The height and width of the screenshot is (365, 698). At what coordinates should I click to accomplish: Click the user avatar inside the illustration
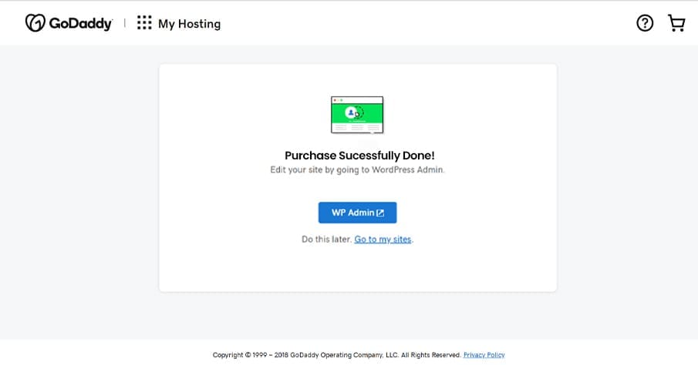click(351, 112)
